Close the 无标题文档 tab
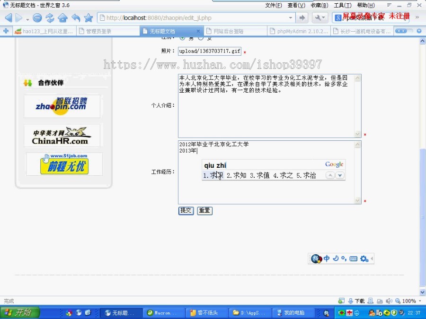The height and width of the screenshot is (319, 426). 198,31
